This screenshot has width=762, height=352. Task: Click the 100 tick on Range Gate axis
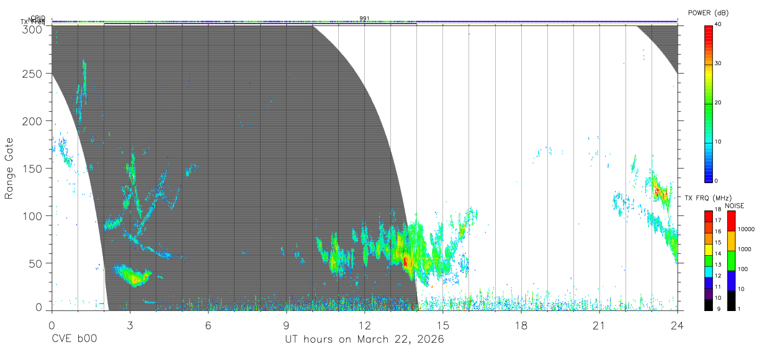click(33, 215)
